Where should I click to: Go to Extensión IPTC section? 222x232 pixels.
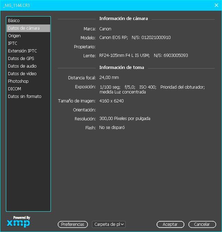pos(28,51)
